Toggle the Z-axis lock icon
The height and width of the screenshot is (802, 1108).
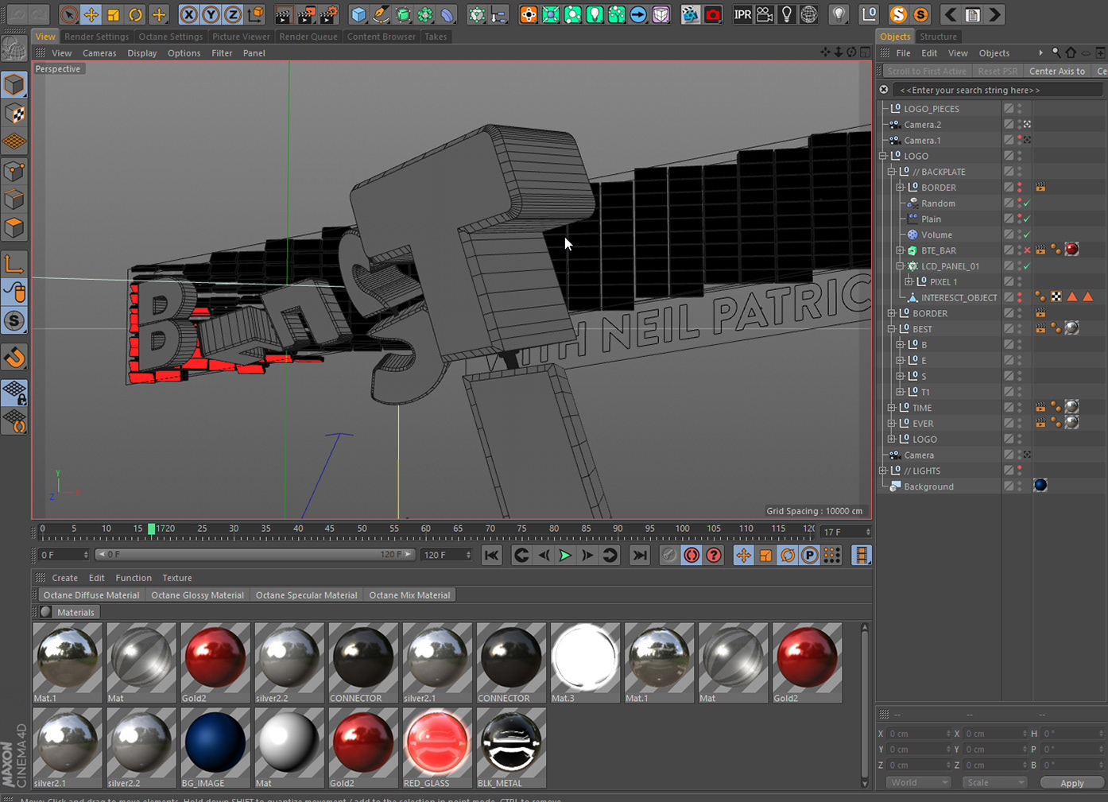pyautogui.click(x=233, y=14)
